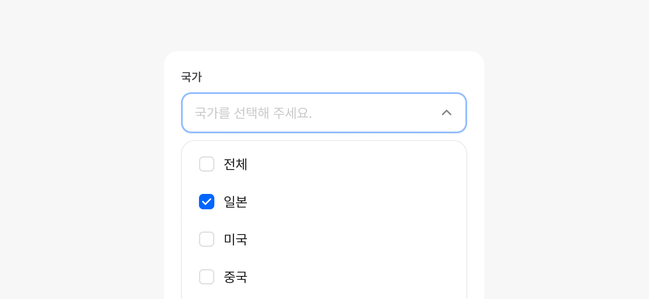Collapse the country list with the chevron-up icon

(447, 113)
